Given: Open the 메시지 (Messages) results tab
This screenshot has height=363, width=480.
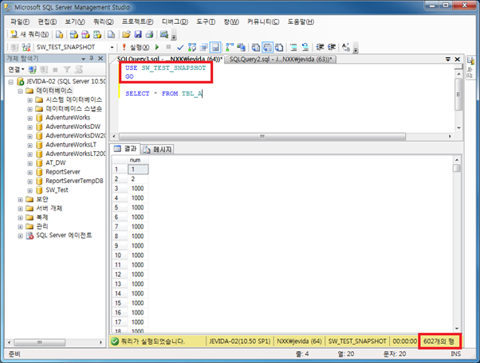Looking at the screenshot, I should tap(158, 149).
